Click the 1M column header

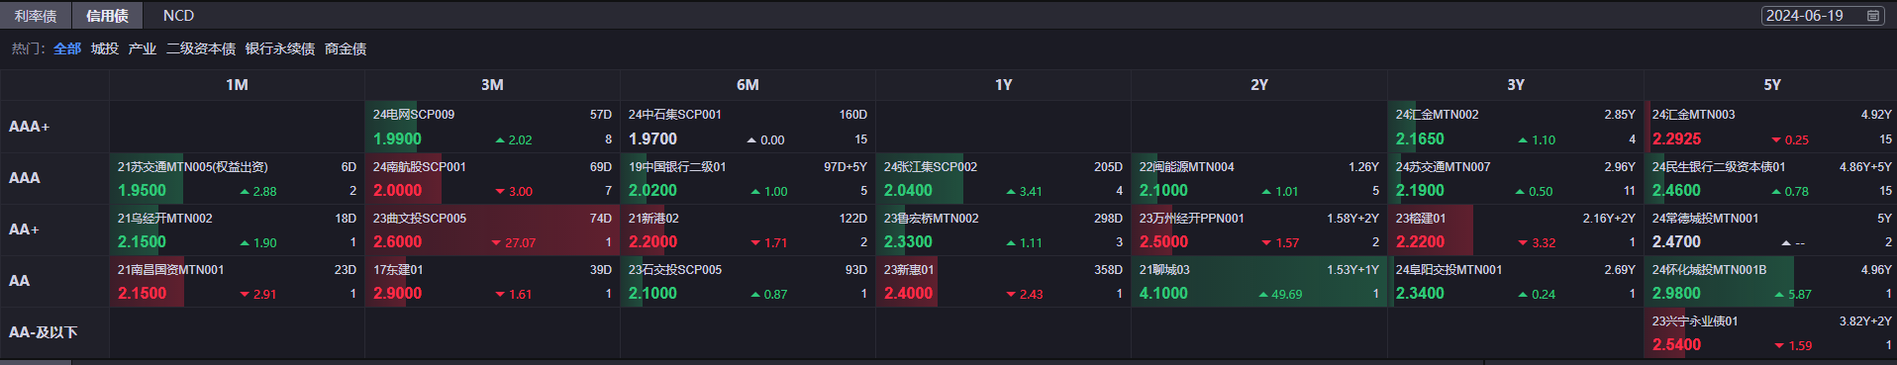click(237, 85)
